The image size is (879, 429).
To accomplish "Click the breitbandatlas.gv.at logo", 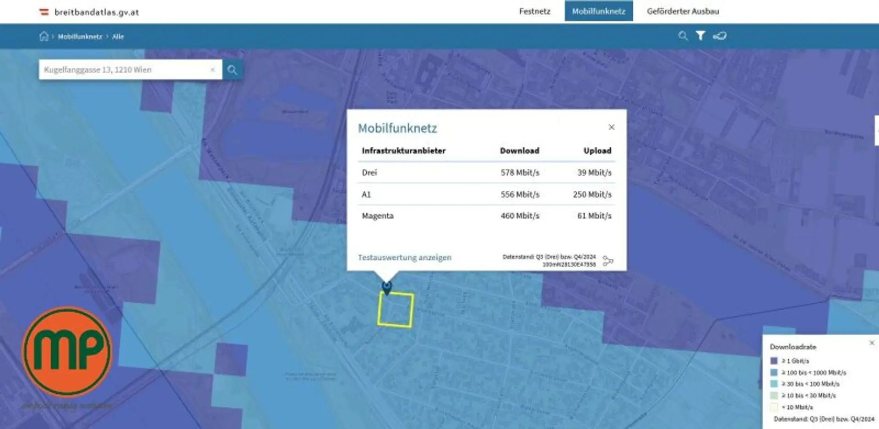I will [x=89, y=12].
